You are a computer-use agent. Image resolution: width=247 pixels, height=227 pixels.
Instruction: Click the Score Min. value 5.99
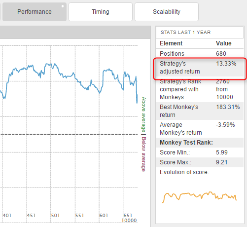click(222, 152)
